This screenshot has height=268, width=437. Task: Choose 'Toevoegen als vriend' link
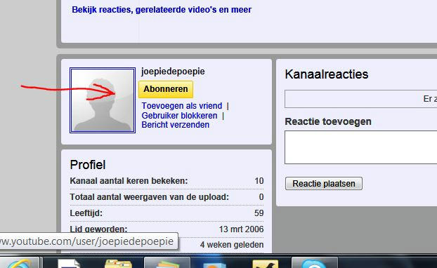(x=182, y=106)
